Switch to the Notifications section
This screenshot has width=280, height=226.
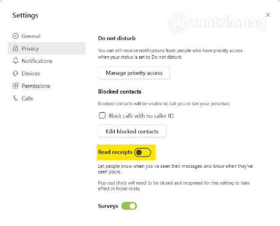[37, 61]
